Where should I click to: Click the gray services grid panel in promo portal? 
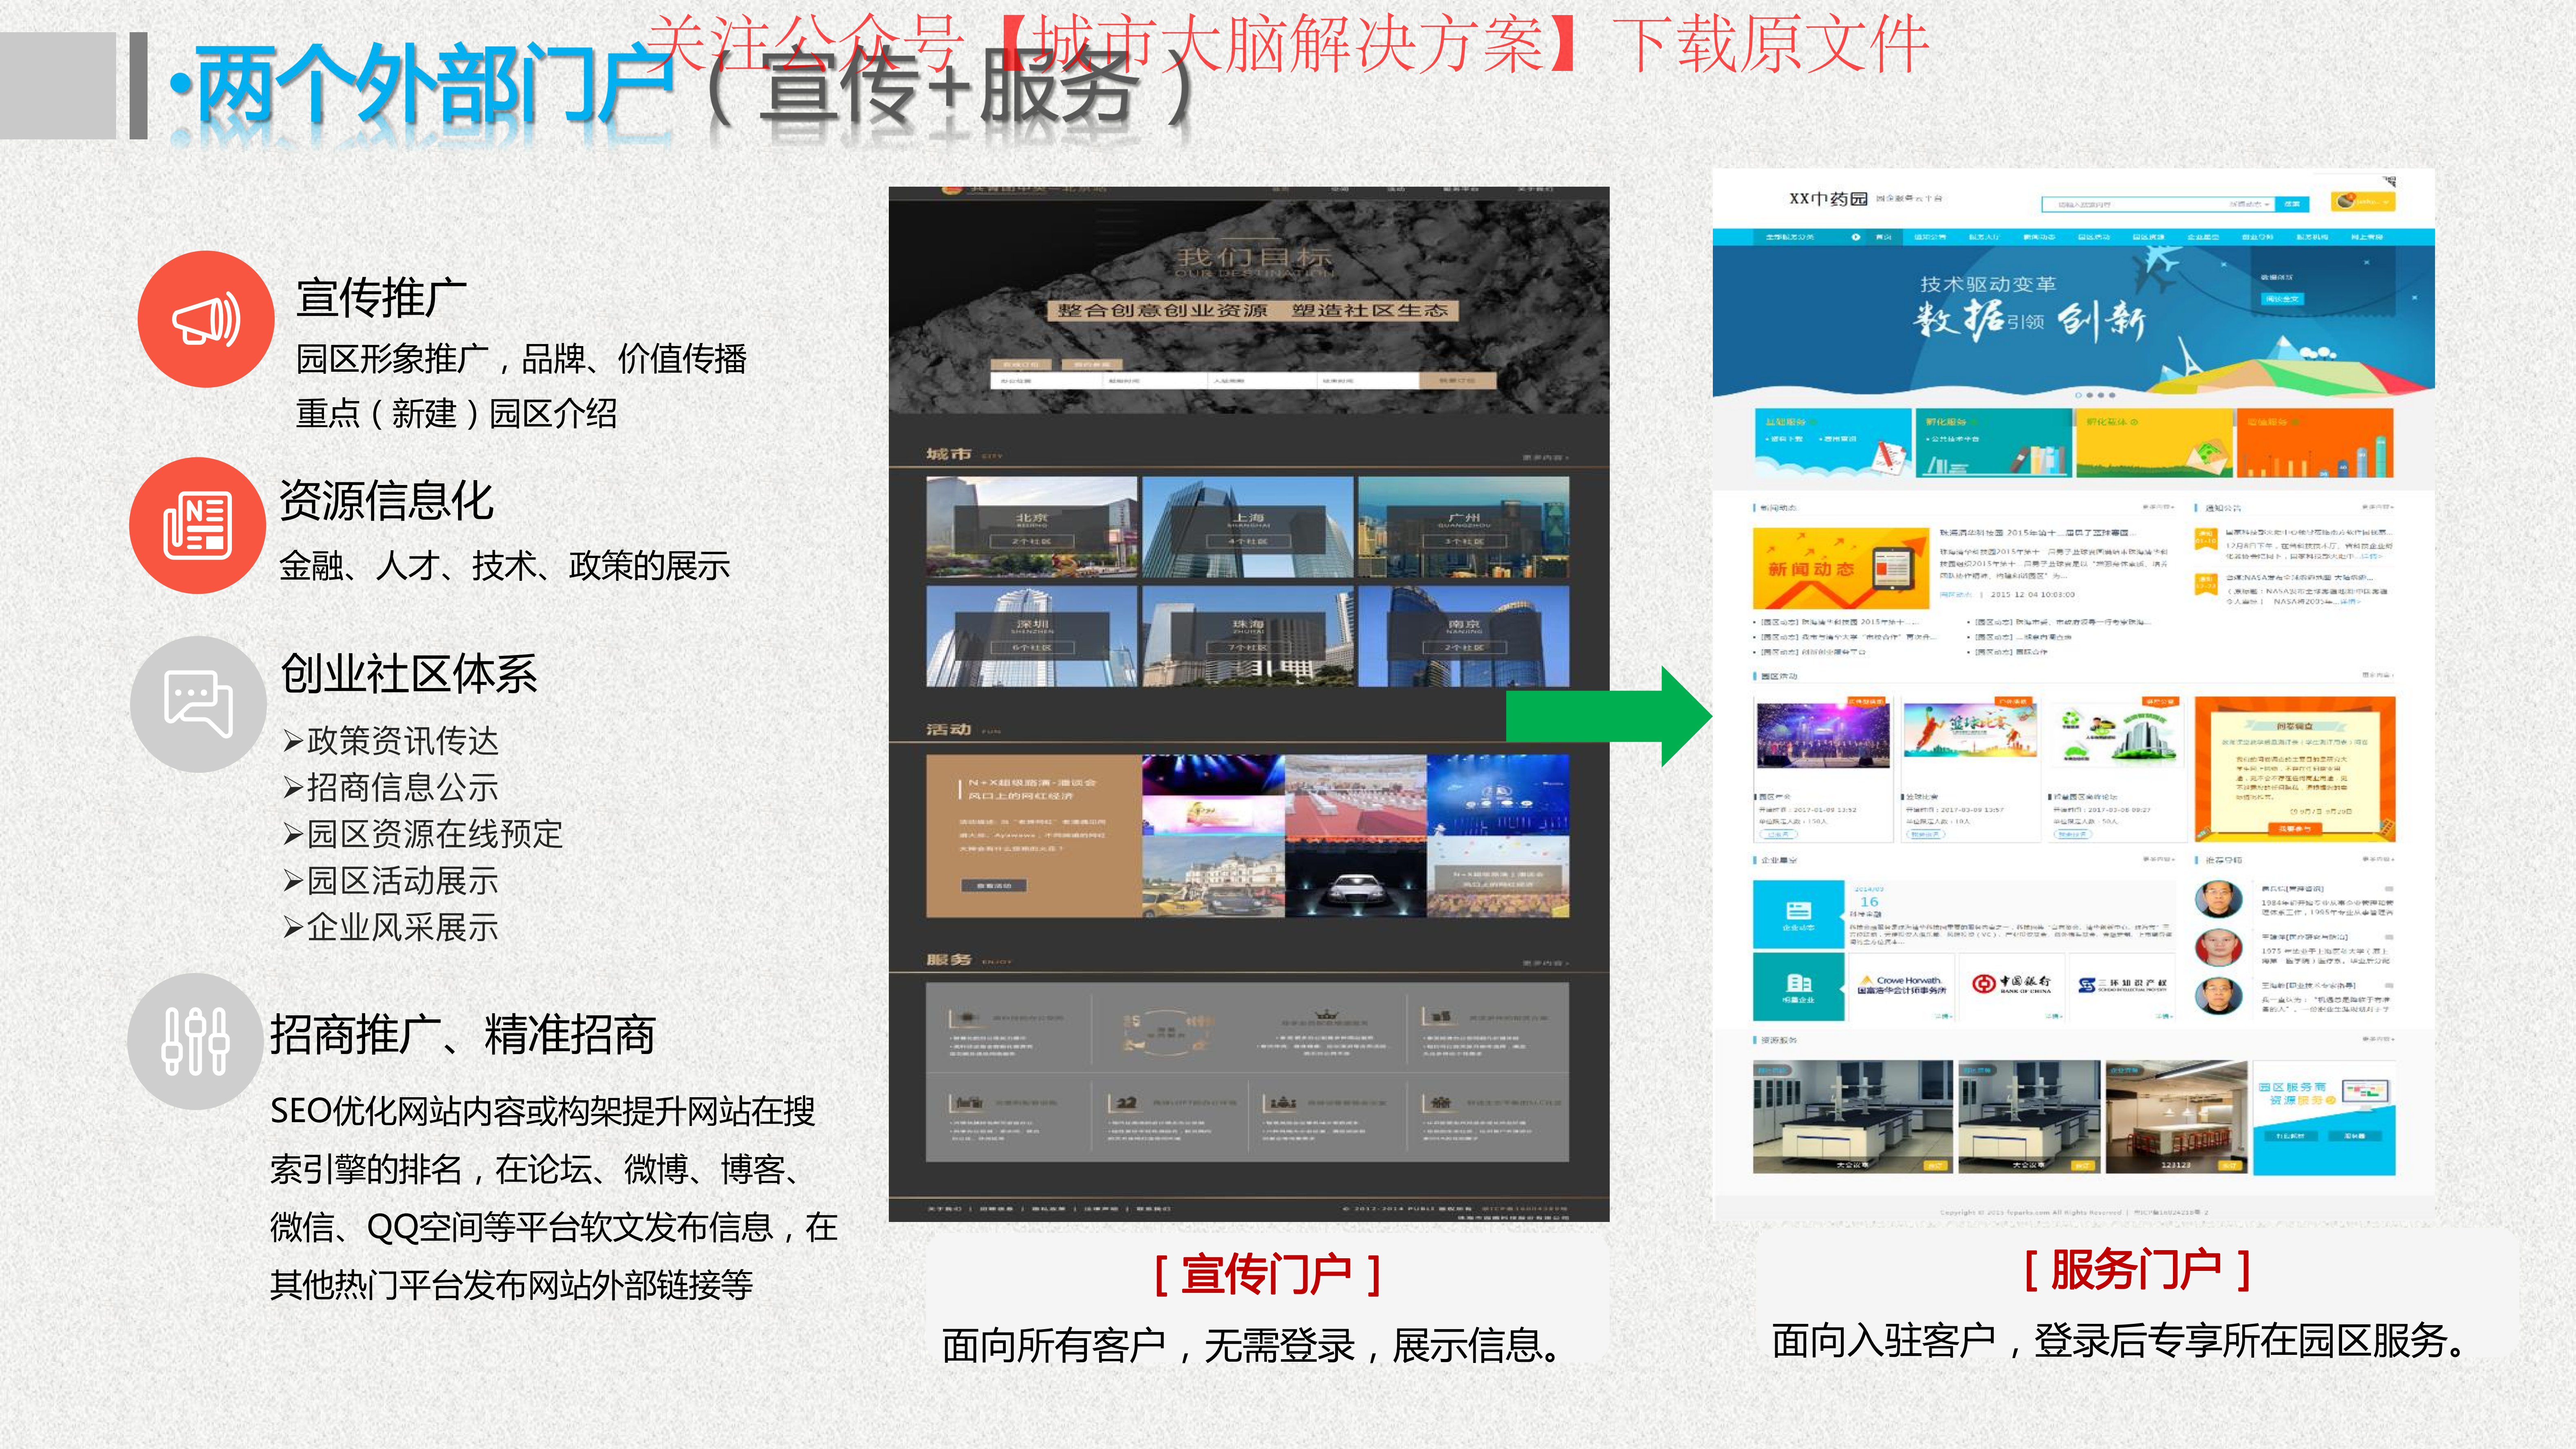click(1247, 1072)
